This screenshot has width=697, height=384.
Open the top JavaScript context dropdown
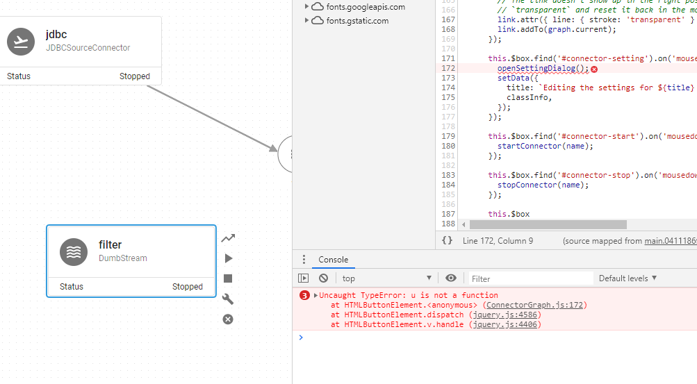point(387,278)
